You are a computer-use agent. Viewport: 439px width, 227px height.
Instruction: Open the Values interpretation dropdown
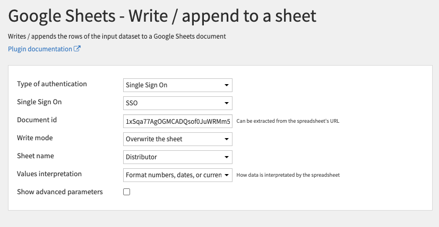point(177,175)
